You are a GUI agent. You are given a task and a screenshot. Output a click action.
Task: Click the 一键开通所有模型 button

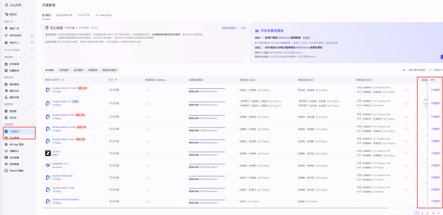(416, 70)
